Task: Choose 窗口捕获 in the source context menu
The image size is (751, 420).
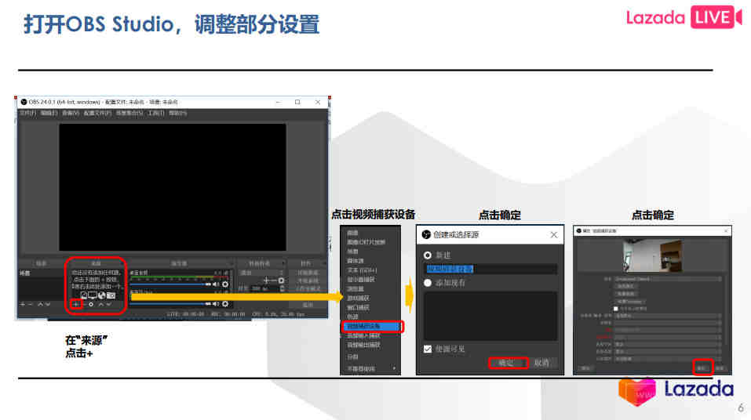Action: click(x=359, y=308)
